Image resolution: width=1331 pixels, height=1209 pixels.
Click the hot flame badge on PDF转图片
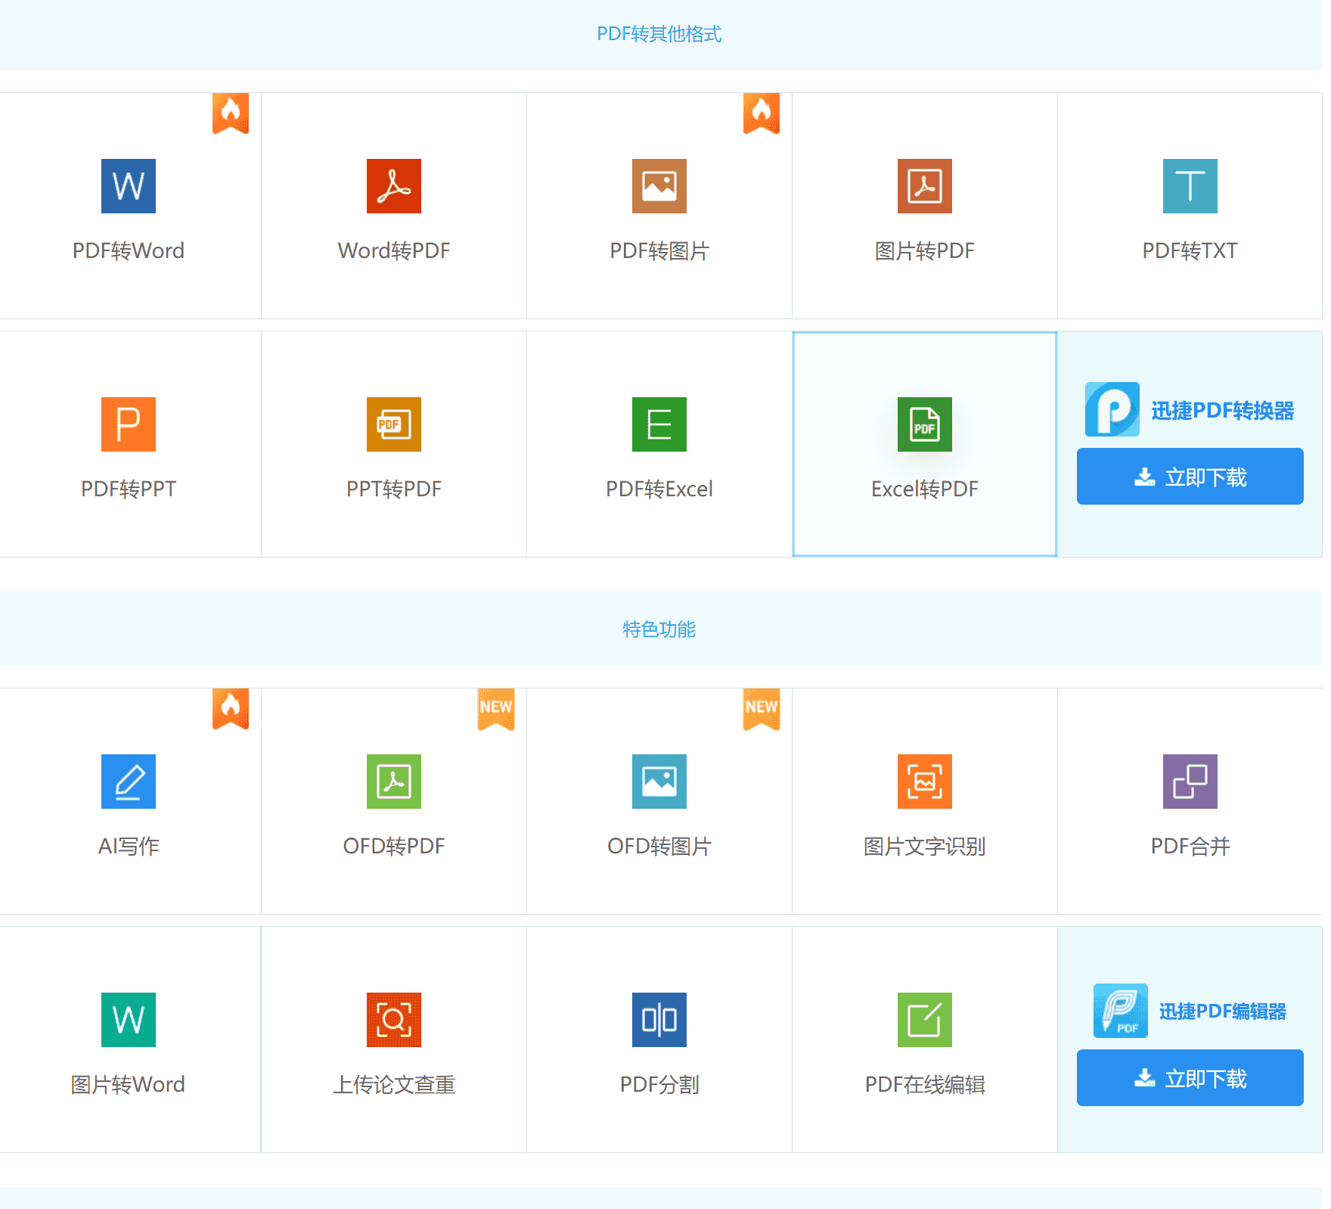tap(762, 113)
